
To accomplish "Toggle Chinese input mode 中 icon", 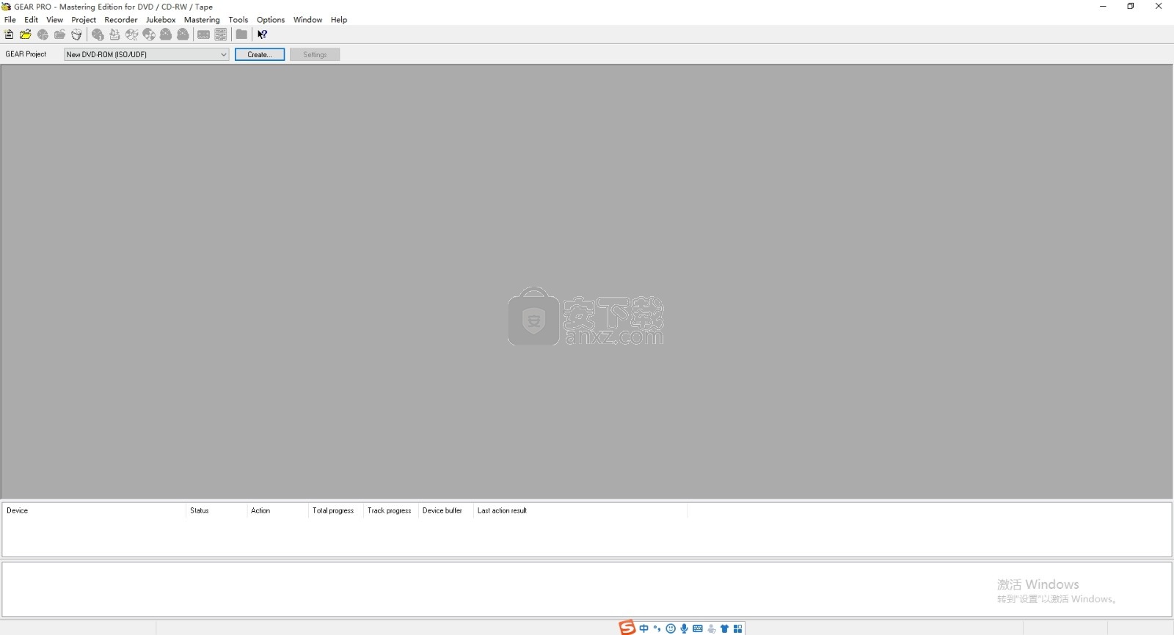I will point(643,628).
